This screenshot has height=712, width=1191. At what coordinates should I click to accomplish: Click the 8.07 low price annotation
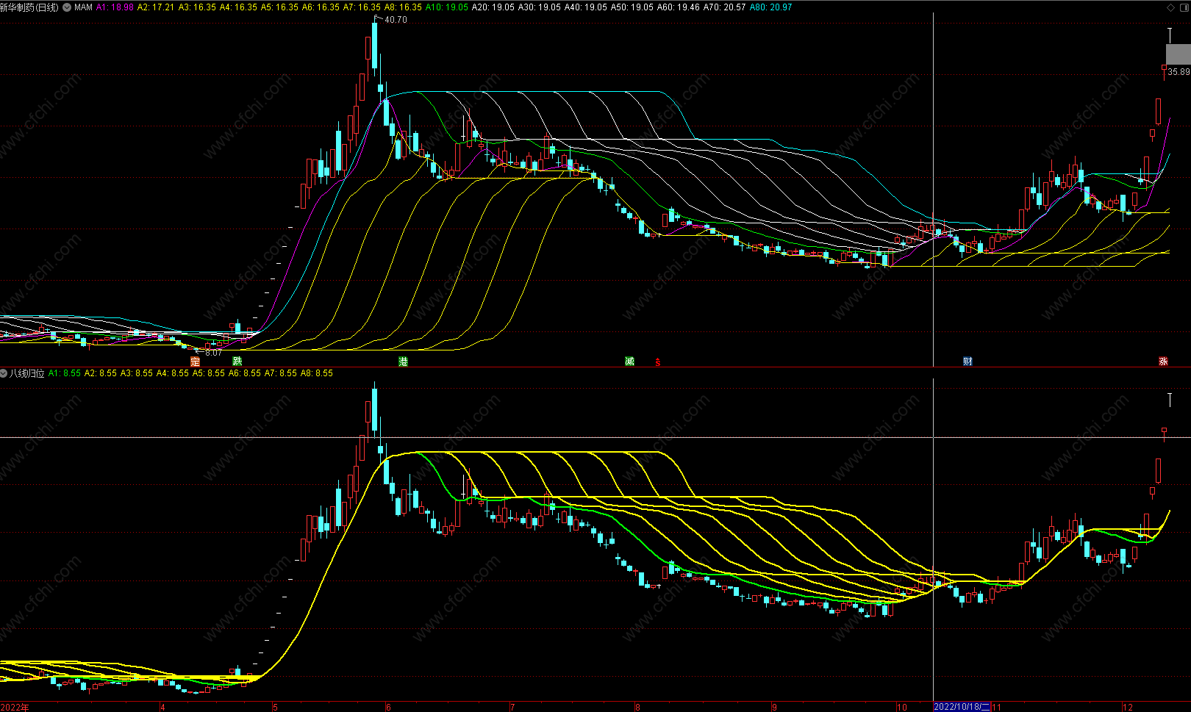tap(213, 353)
